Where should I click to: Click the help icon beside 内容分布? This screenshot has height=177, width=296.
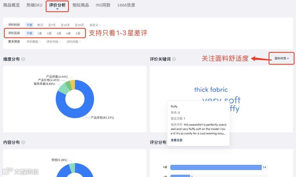click(23, 142)
